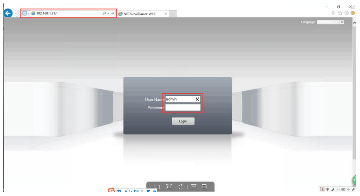Click the address bar showing 192.168.1.21/
360x196 pixels.
(x=68, y=13)
